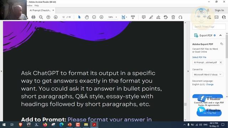
Task: Click the "Add to Prompt:" heading text
Action: pyautogui.click(x=43, y=119)
